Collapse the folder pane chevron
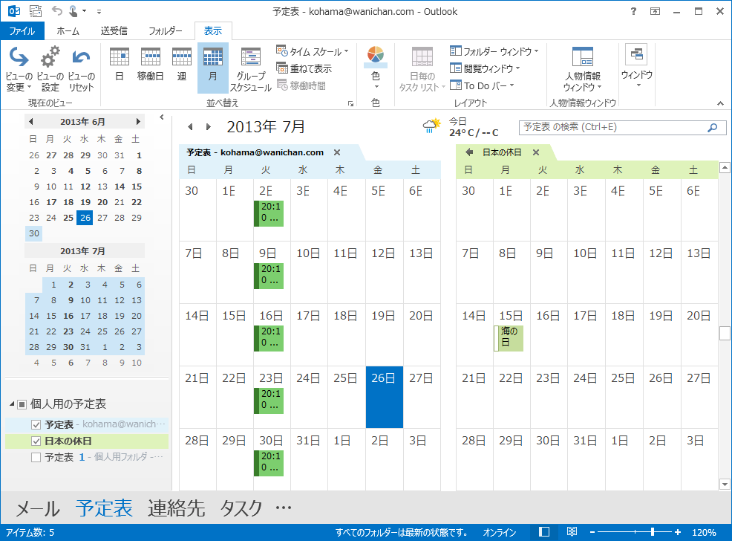The height and width of the screenshot is (541, 732). pyautogui.click(x=162, y=117)
